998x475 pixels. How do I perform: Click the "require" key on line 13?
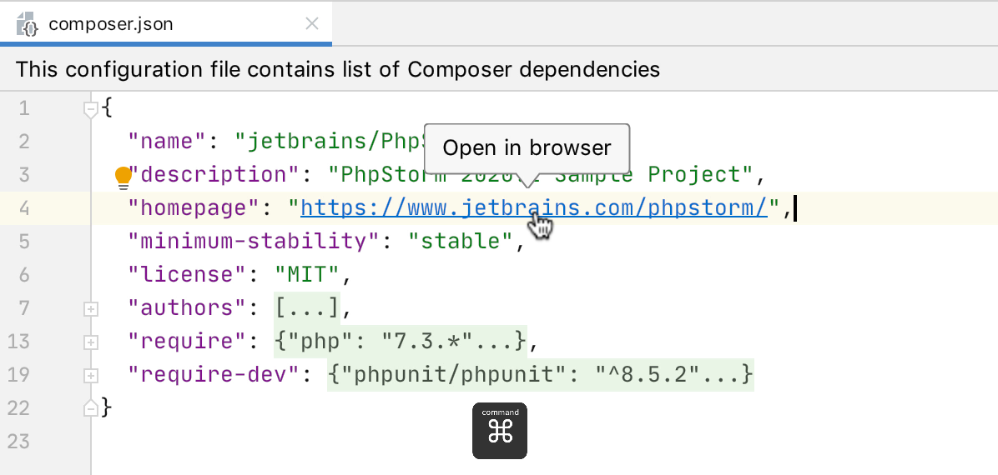click(x=188, y=342)
